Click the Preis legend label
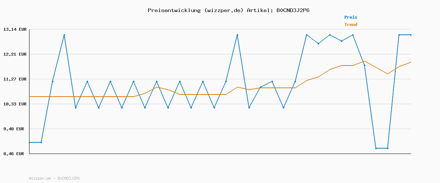Image resolution: width=440 pixels, height=183 pixels. pos(351,17)
